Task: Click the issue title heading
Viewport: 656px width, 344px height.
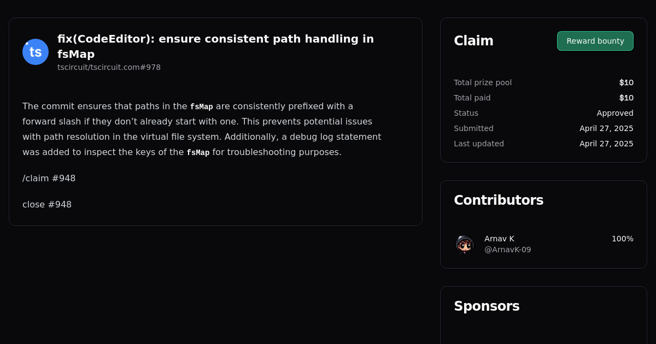Action: pyautogui.click(x=215, y=46)
